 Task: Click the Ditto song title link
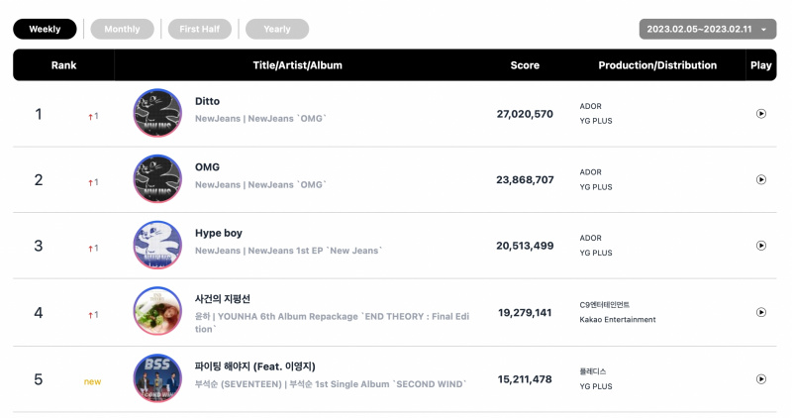tap(207, 101)
